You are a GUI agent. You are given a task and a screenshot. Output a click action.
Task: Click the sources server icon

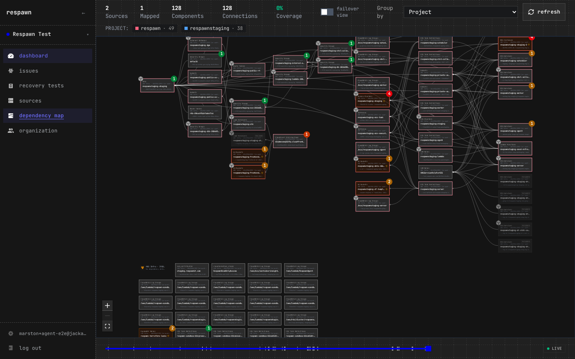(11, 101)
